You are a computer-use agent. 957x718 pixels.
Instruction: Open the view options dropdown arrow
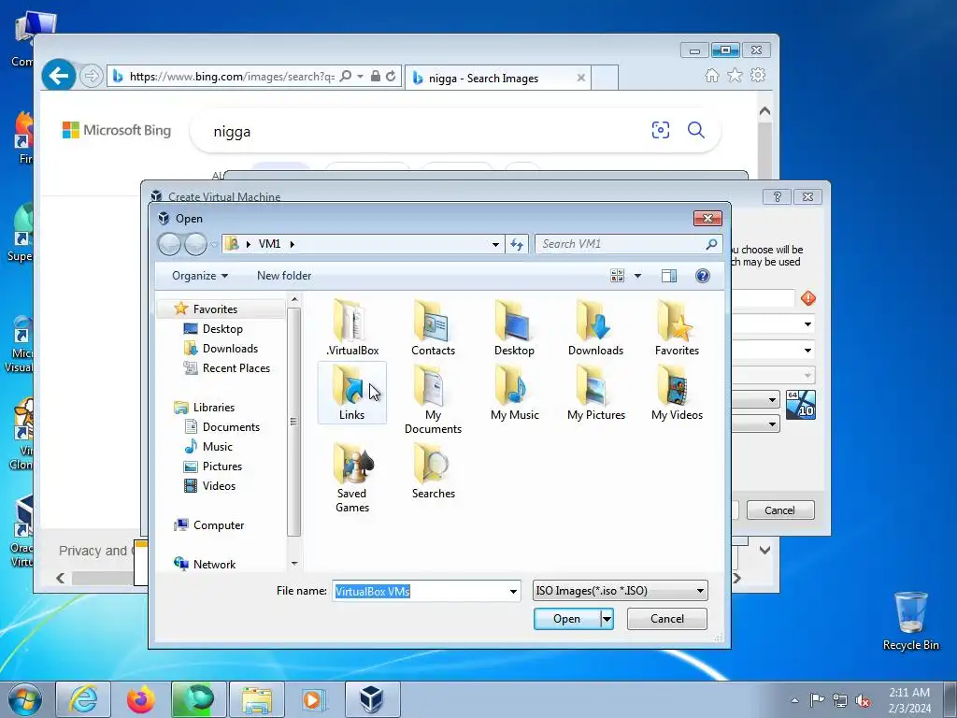(637, 276)
